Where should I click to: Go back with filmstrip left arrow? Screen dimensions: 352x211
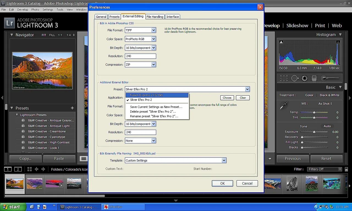tap(36, 169)
